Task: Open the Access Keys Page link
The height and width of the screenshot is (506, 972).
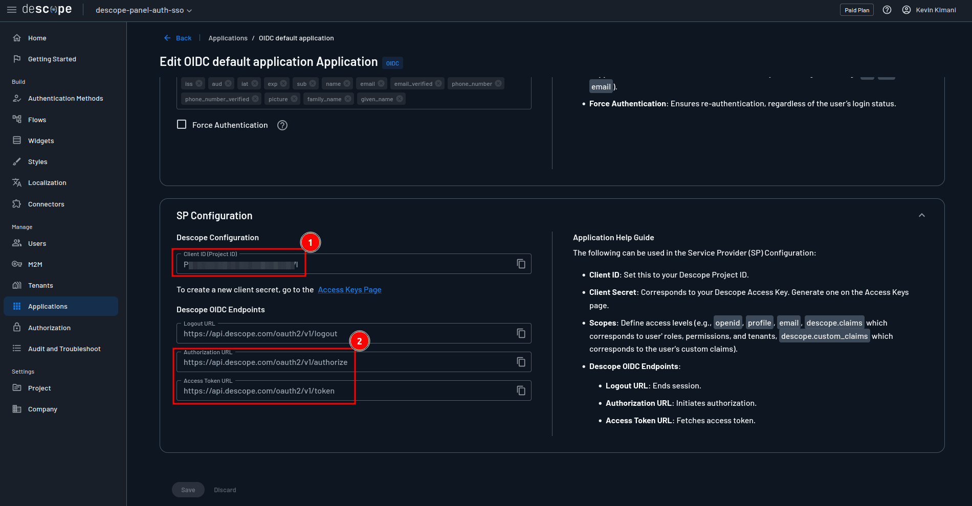Action: [x=349, y=289]
